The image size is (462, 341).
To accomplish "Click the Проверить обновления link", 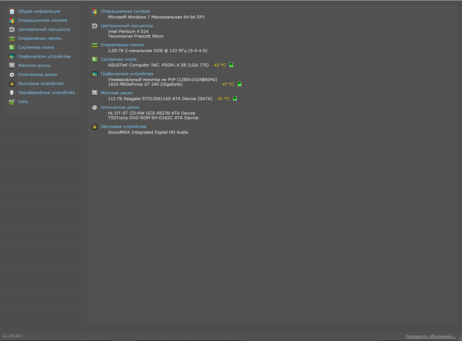I will (x=431, y=336).
